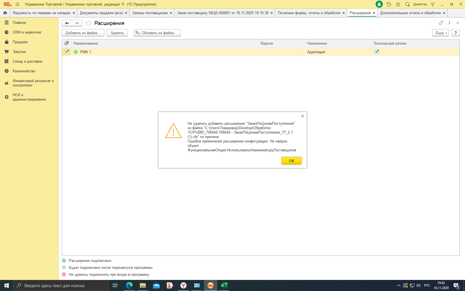Screen dimensions: 465x291
Task: Sort by Назначение column header
Action: tap(338, 44)
